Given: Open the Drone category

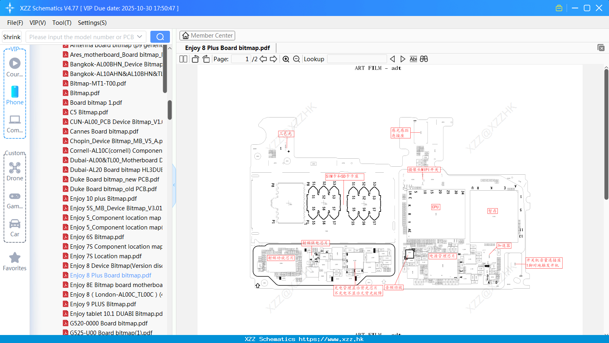Looking at the screenshot, I should [15, 171].
